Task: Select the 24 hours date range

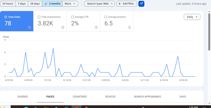Action: 8,4
